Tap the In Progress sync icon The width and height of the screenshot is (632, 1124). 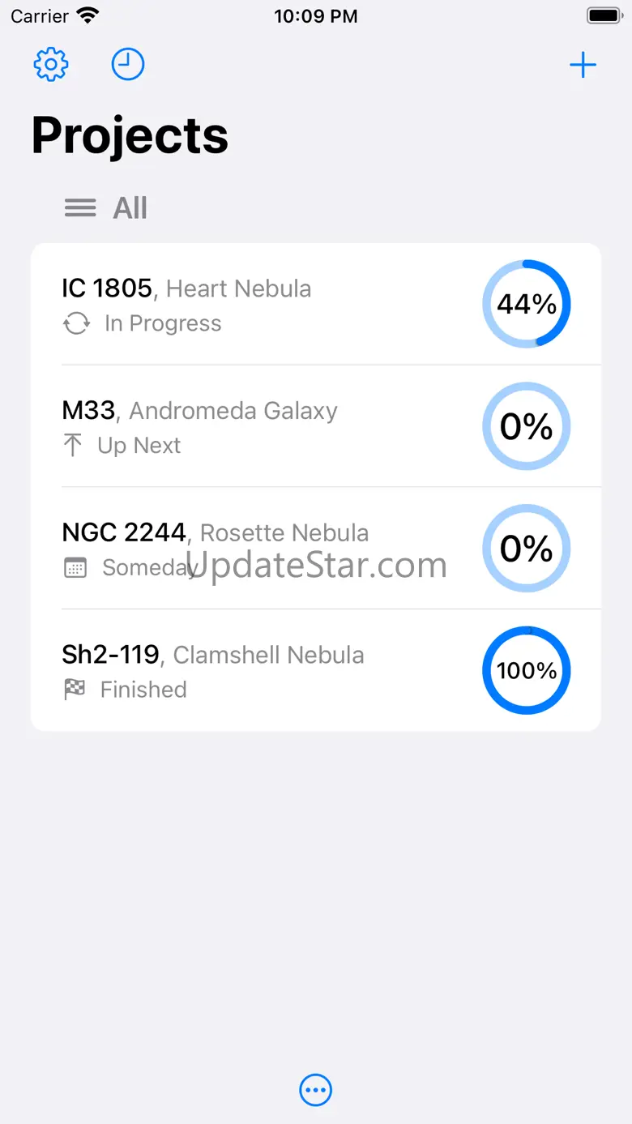77,324
